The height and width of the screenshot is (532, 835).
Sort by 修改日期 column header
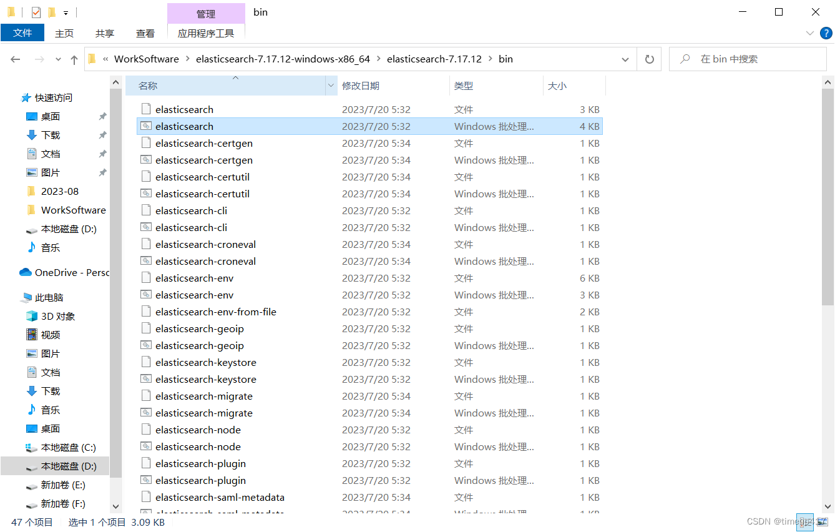click(393, 86)
